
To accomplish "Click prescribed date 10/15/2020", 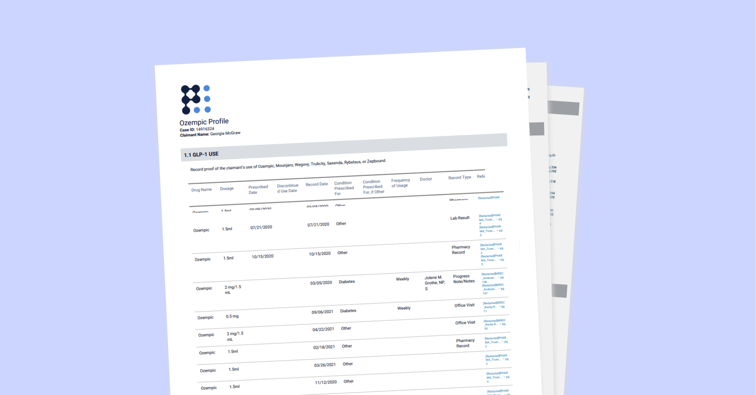I will 263,256.
